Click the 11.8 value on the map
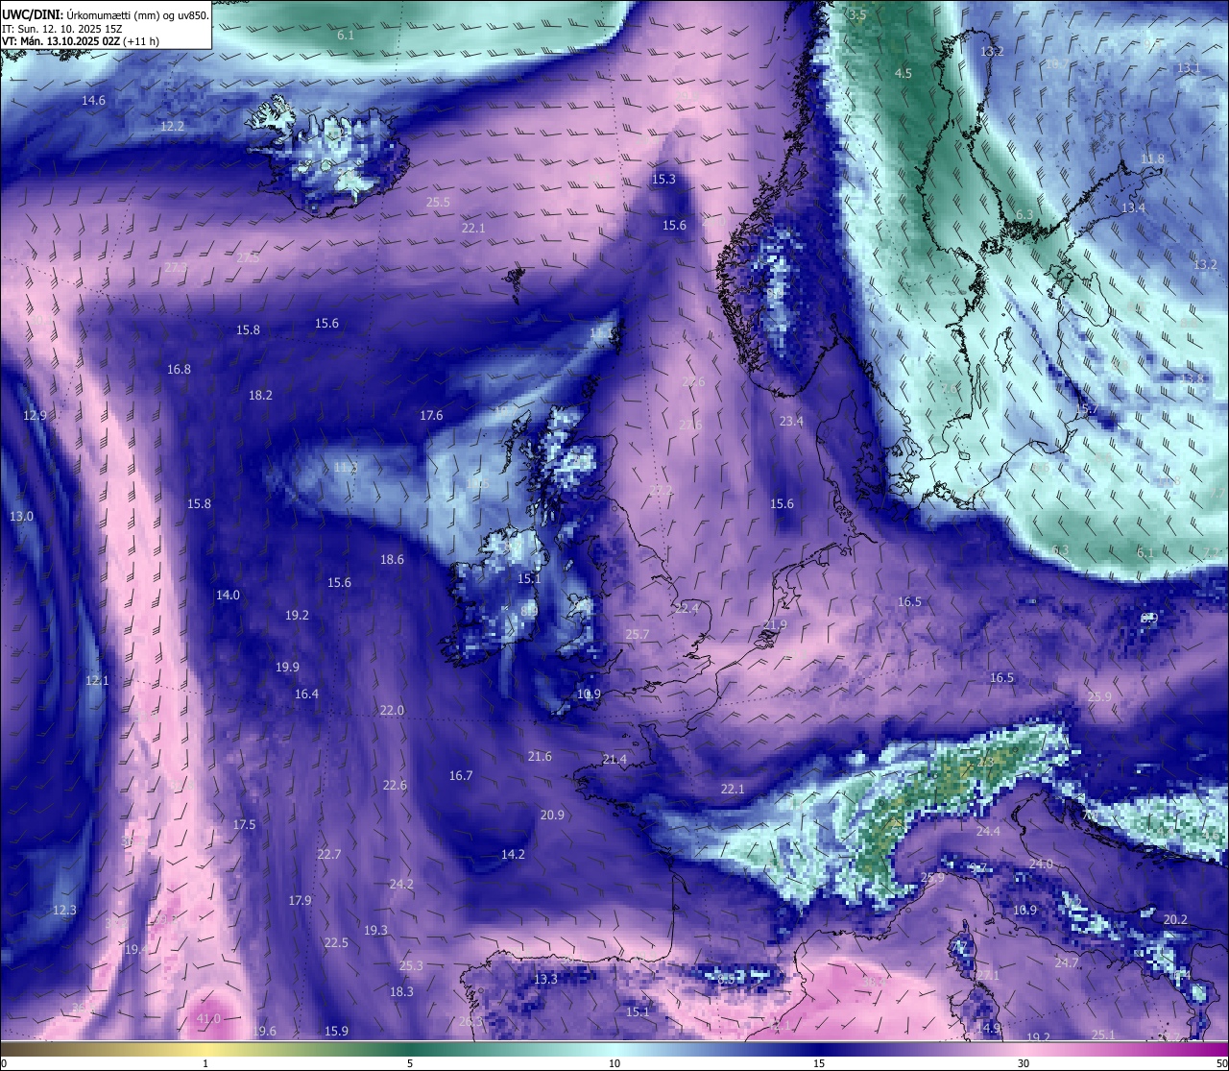Image resolution: width=1229 pixels, height=1071 pixels. tap(1152, 158)
